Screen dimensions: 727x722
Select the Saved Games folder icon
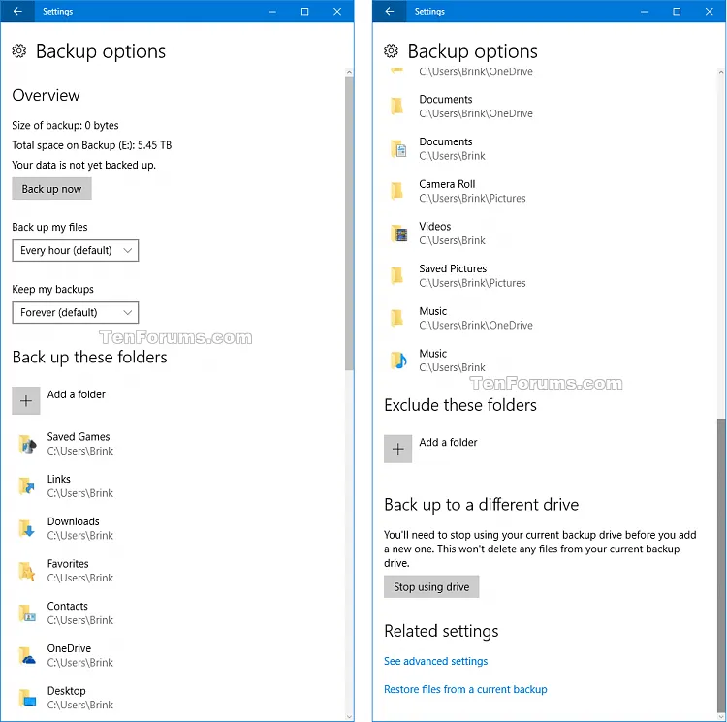tap(27, 444)
